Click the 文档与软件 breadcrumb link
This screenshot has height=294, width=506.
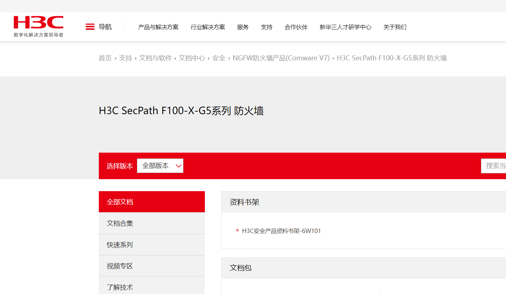click(x=155, y=58)
